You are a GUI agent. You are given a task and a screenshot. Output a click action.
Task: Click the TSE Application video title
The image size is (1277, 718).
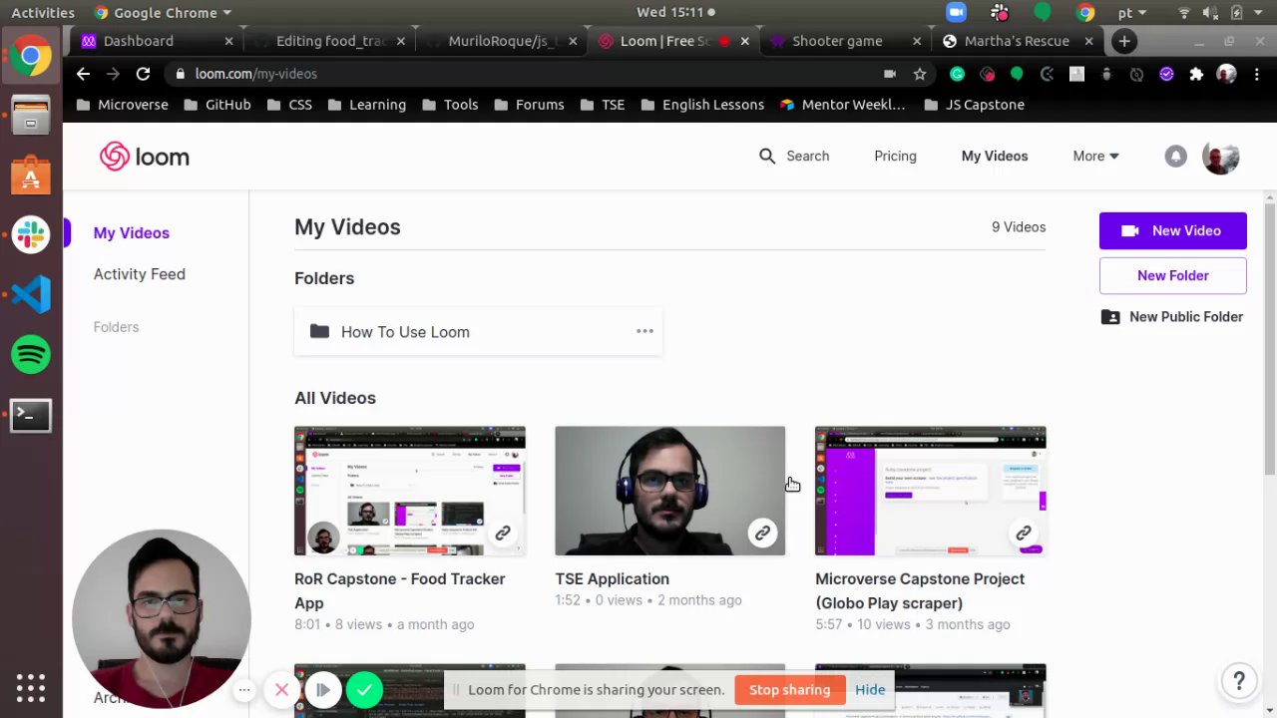(x=612, y=578)
